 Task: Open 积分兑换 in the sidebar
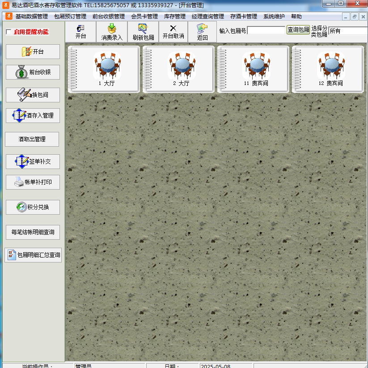point(33,207)
